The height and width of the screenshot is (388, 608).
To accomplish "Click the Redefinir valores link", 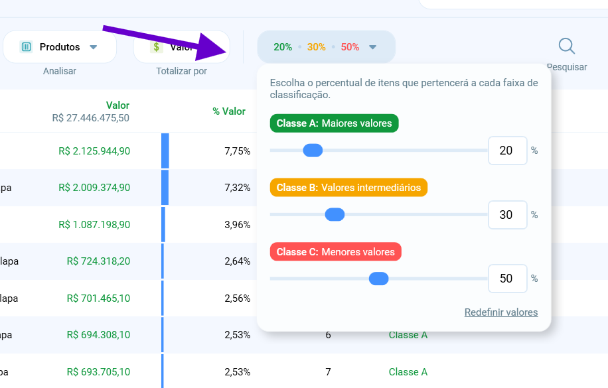I will click(501, 312).
